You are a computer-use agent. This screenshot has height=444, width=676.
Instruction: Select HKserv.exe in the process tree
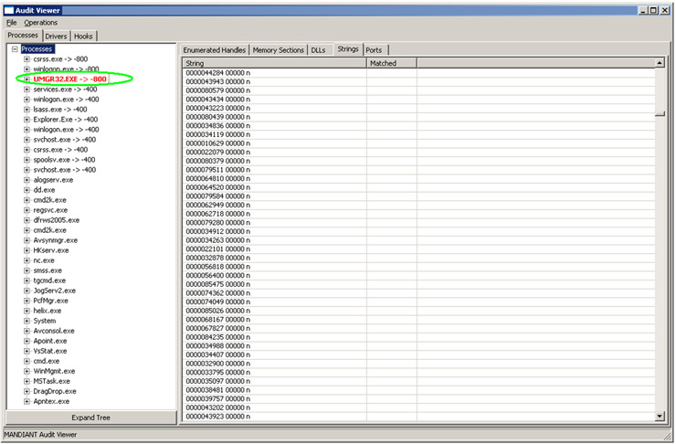[51, 250]
